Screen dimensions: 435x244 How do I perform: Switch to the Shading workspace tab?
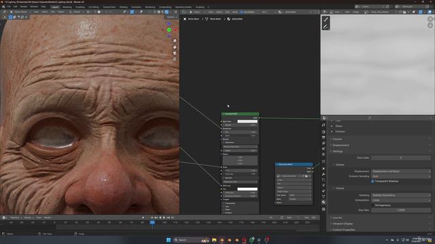pos(124,7)
